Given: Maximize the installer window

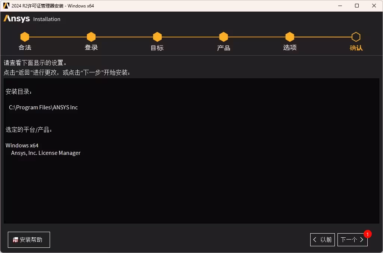Looking at the screenshot, I should pyautogui.click(x=357, y=6).
